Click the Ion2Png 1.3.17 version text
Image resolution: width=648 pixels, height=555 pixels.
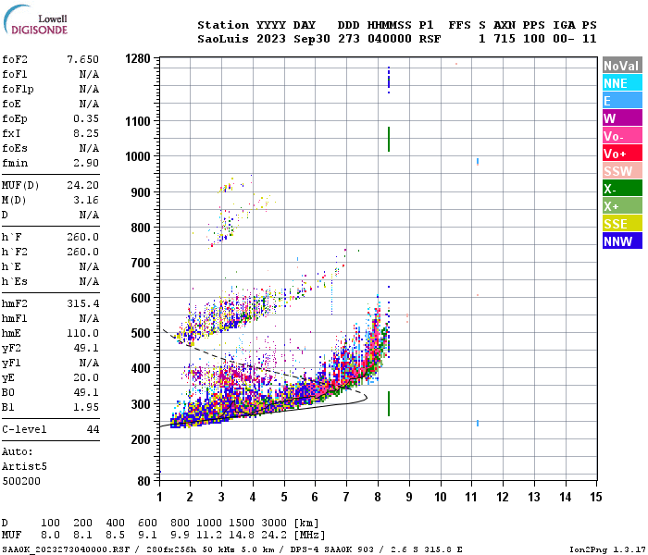[607, 549]
